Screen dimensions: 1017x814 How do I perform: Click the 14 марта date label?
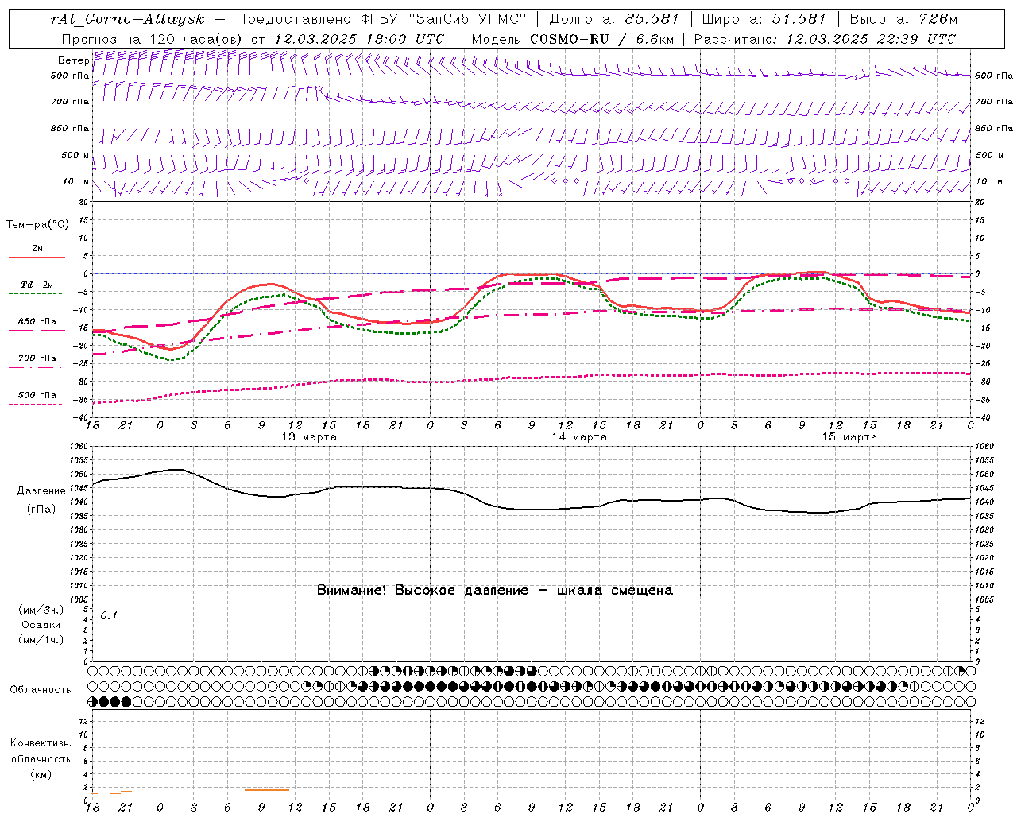[579, 437]
